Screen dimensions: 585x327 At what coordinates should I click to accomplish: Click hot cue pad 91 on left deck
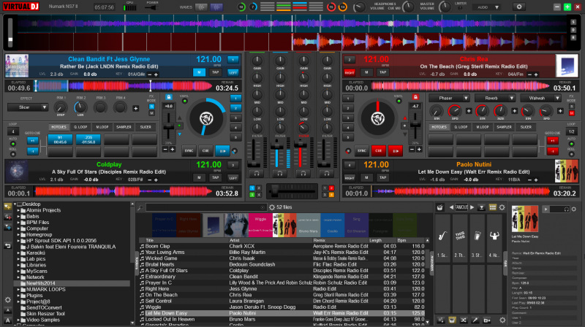tap(59, 140)
